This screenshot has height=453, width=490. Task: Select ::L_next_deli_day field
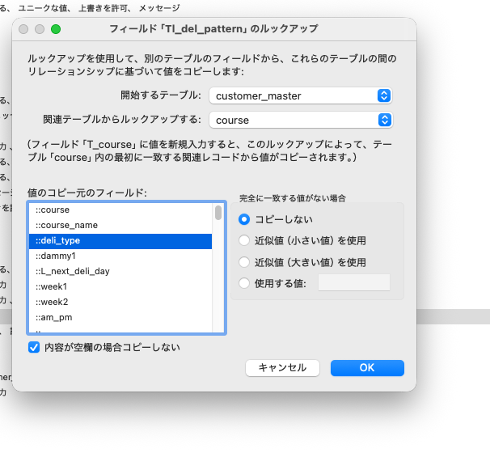click(x=120, y=271)
